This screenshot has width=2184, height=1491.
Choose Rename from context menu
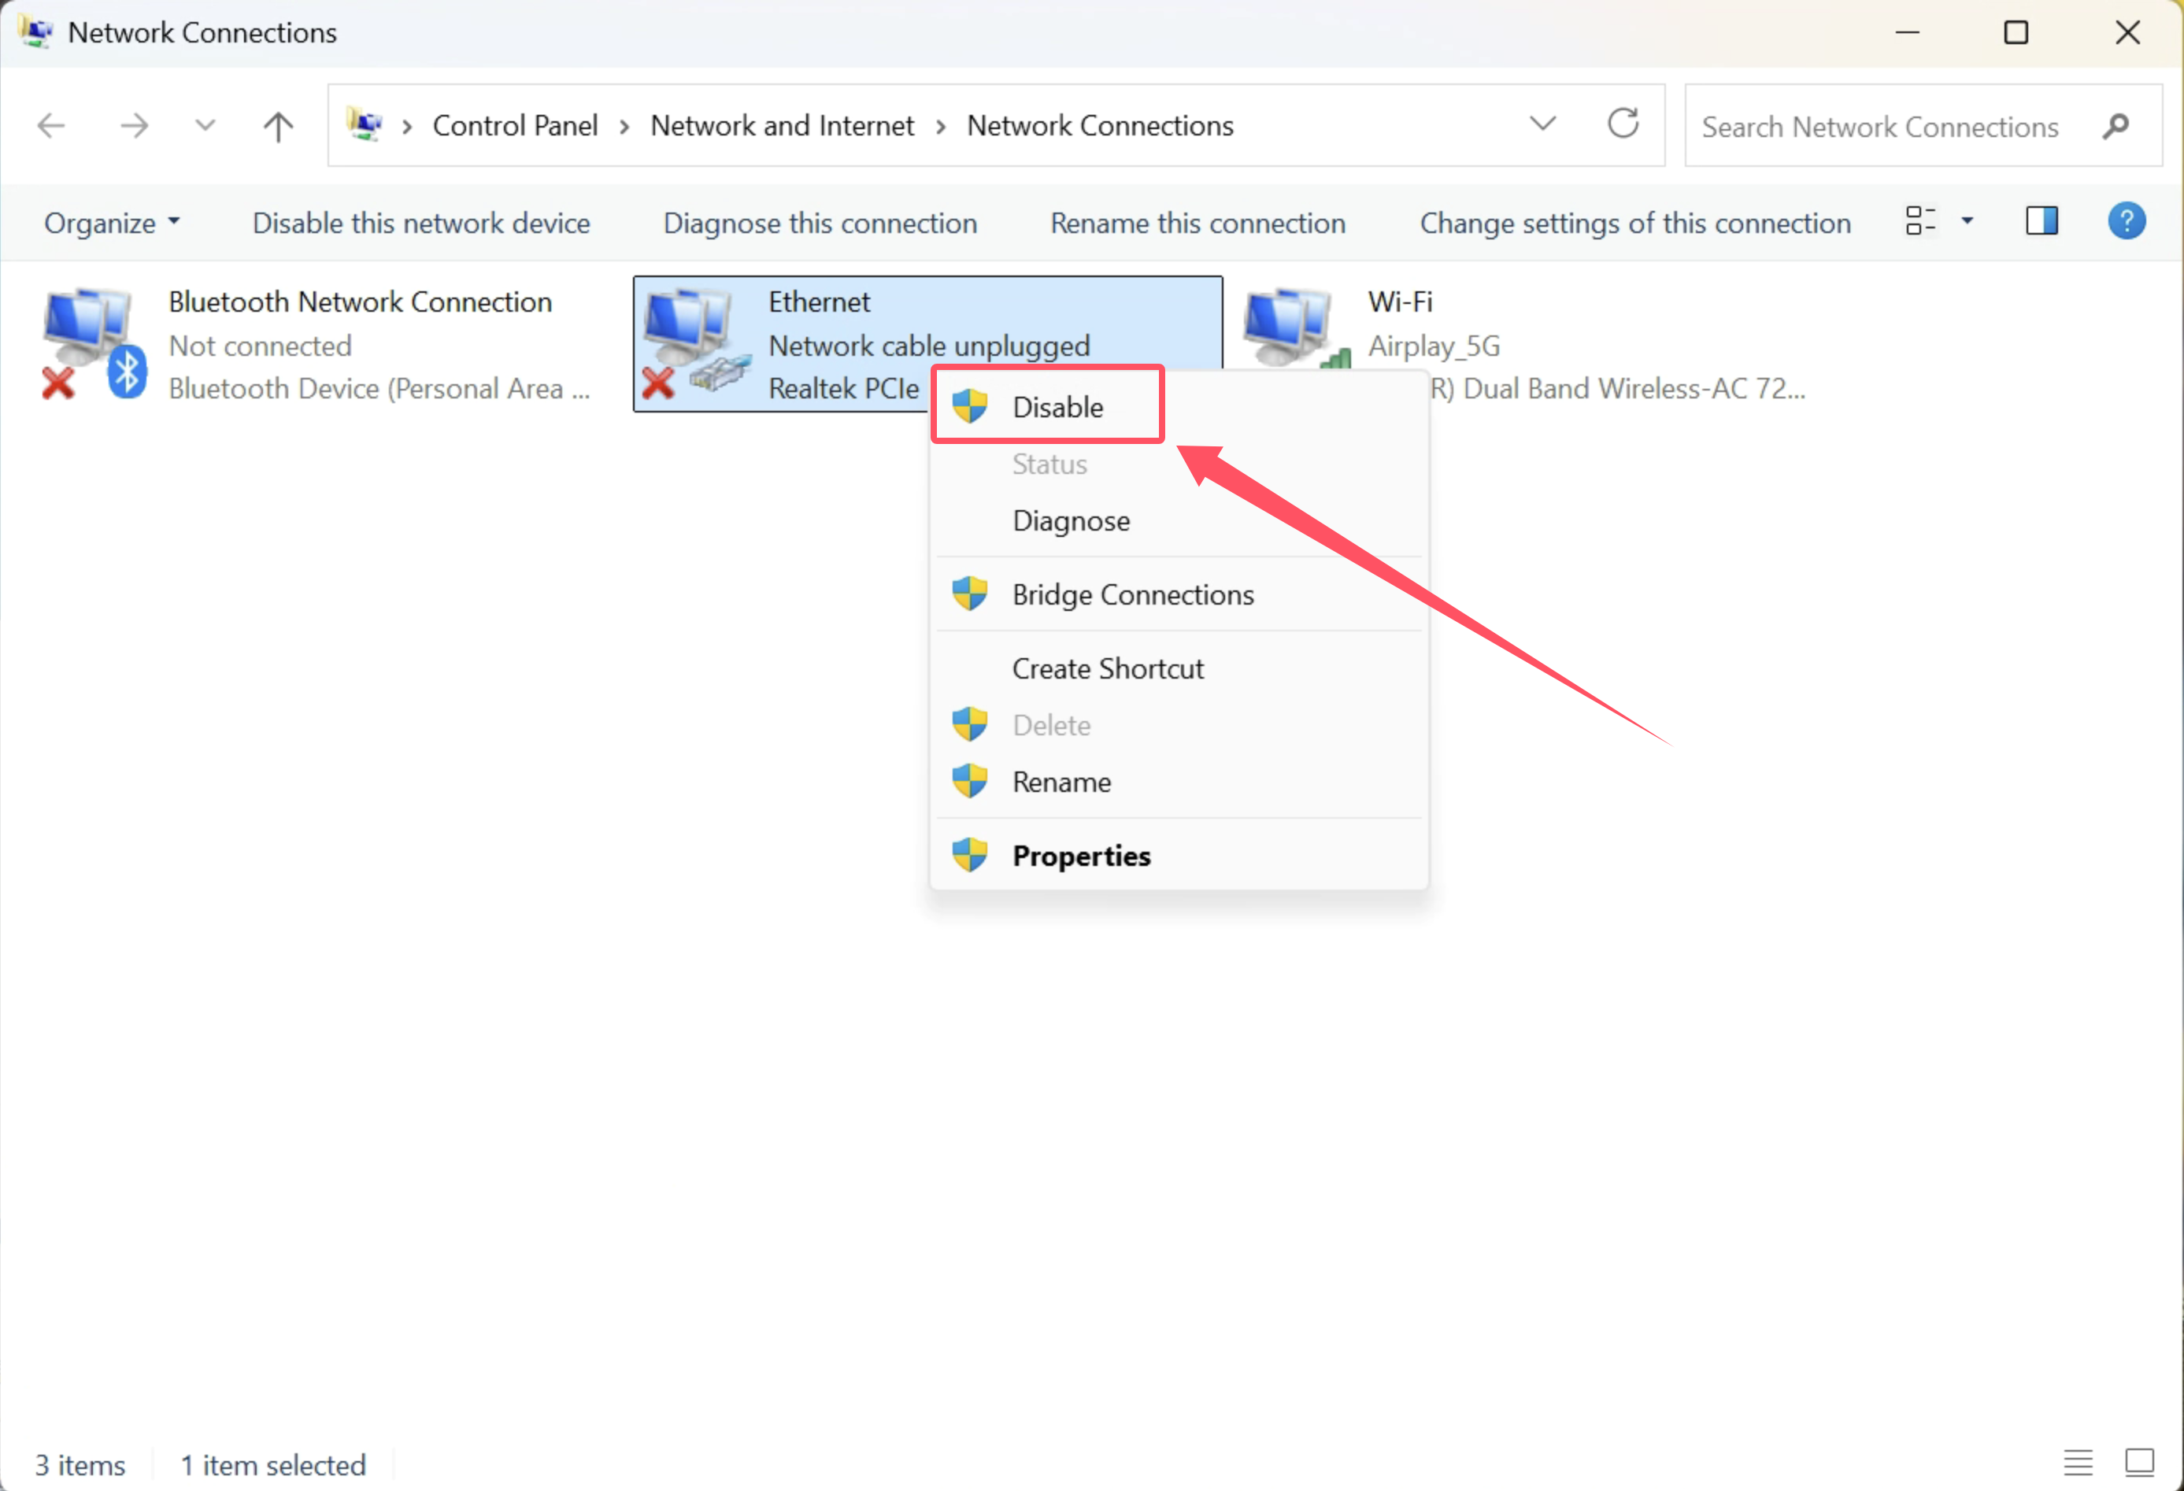(1179, 782)
